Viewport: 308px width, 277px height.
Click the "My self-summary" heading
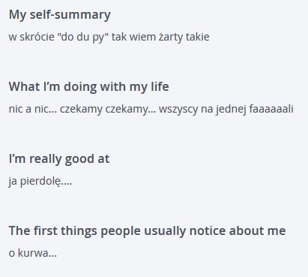(x=60, y=15)
